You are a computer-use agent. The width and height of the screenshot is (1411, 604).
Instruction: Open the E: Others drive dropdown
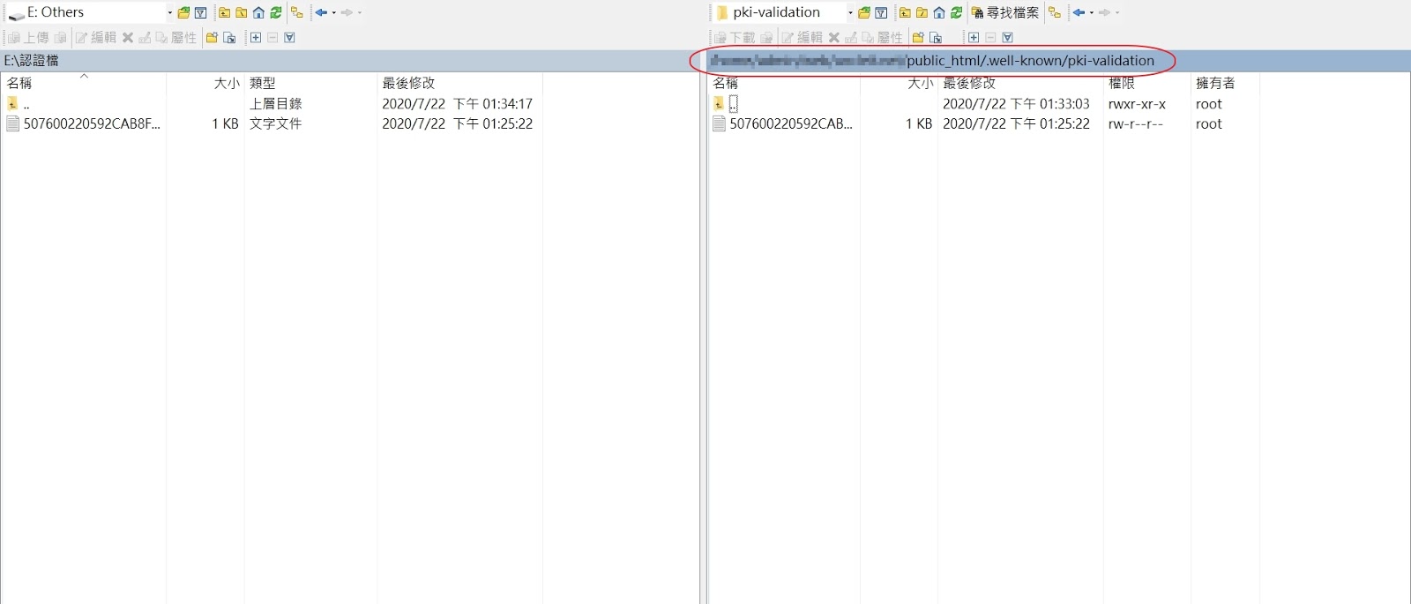point(170,12)
